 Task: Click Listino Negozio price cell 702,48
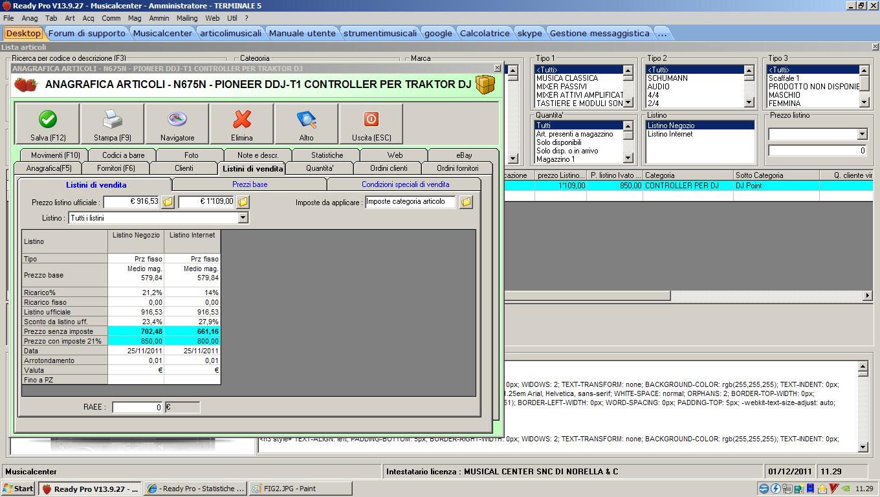[136, 331]
